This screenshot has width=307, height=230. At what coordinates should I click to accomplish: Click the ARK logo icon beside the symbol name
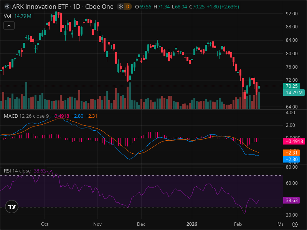click(x=7, y=7)
